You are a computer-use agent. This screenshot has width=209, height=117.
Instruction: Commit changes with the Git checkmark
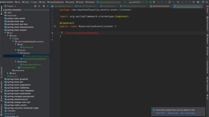[x=186, y=2]
